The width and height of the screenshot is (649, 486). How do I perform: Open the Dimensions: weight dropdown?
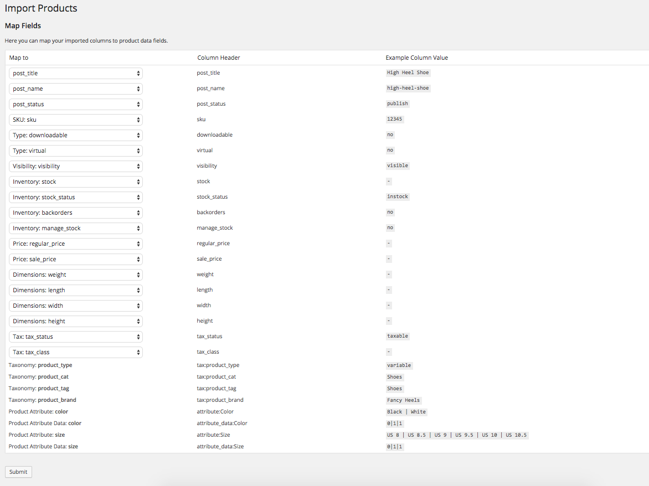coord(75,275)
